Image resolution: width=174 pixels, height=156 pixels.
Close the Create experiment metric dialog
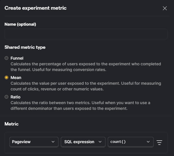(165, 8)
